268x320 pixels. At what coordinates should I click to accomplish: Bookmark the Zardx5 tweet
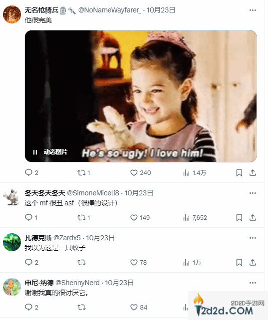point(239,263)
